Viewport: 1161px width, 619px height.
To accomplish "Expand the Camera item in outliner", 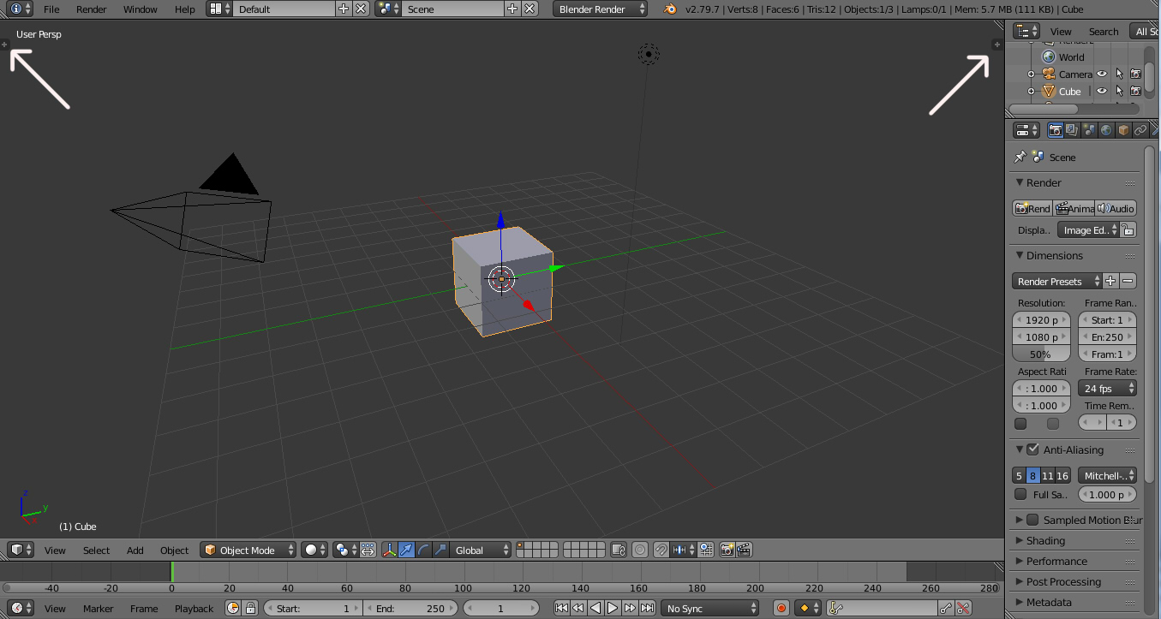I will (x=1032, y=74).
